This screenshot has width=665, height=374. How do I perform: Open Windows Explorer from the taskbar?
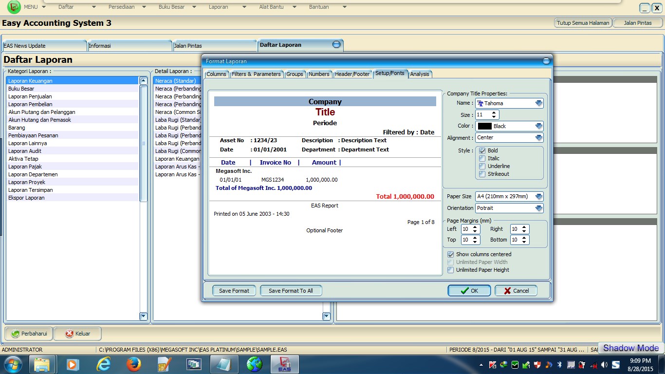[42, 364]
